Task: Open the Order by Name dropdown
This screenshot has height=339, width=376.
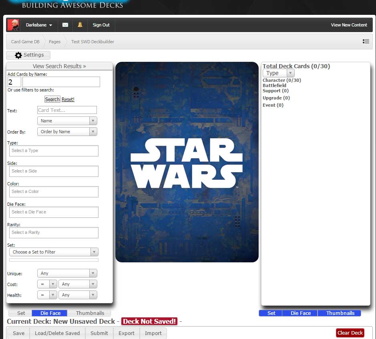Action: [x=67, y=132]
